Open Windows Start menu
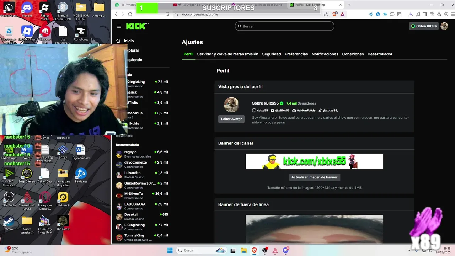The height and width of the screenshot is (256, 455). tap(170, 250)
